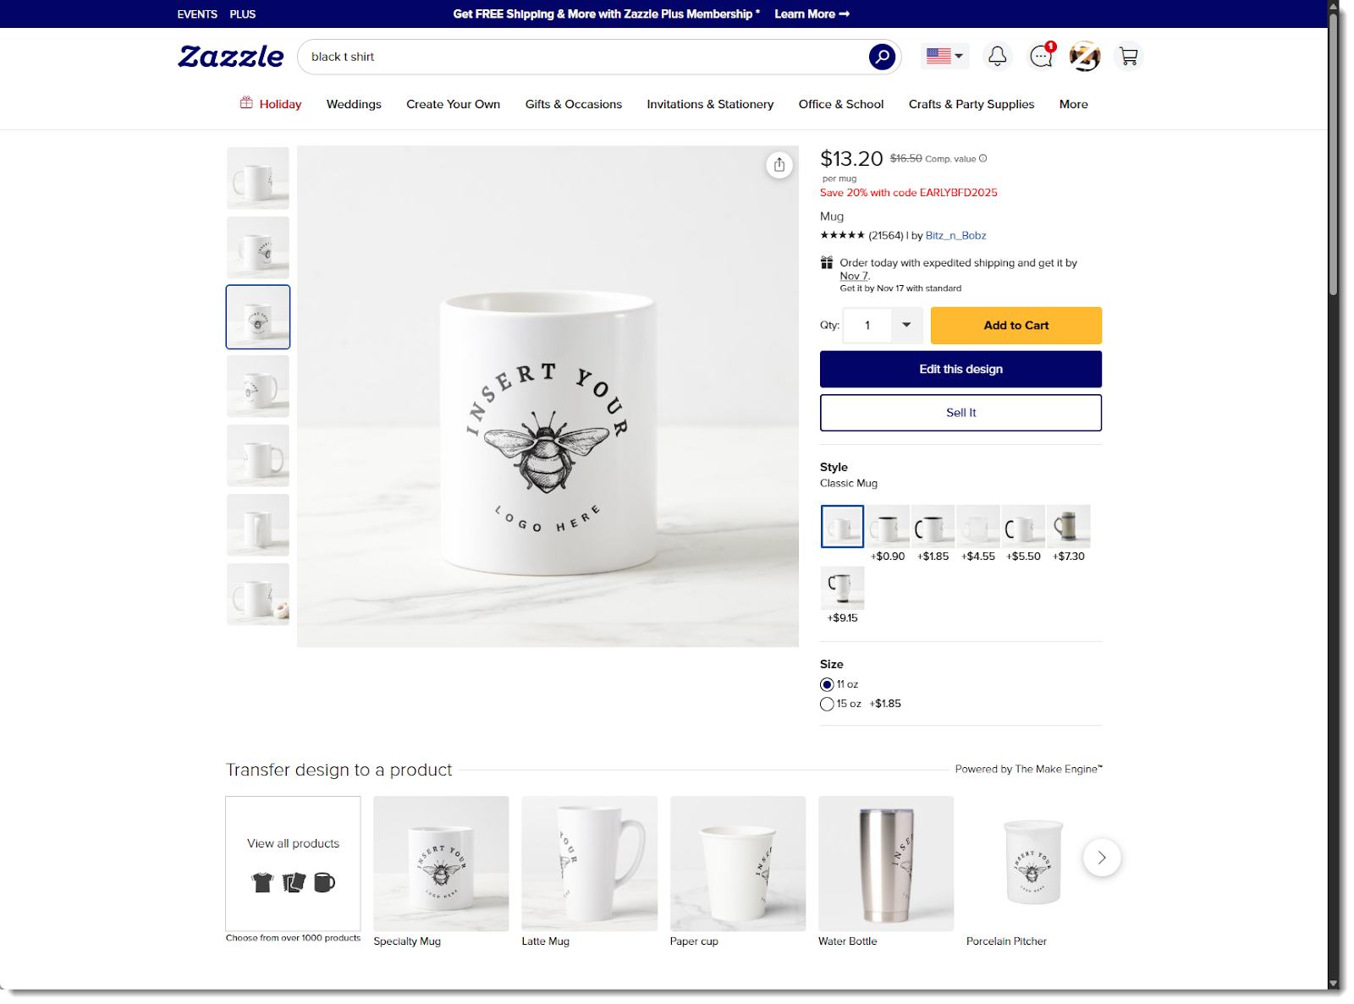Screen dimensions: 1354x1004
Task: Click the search magnifier icon
Action: tap(882, 57)
